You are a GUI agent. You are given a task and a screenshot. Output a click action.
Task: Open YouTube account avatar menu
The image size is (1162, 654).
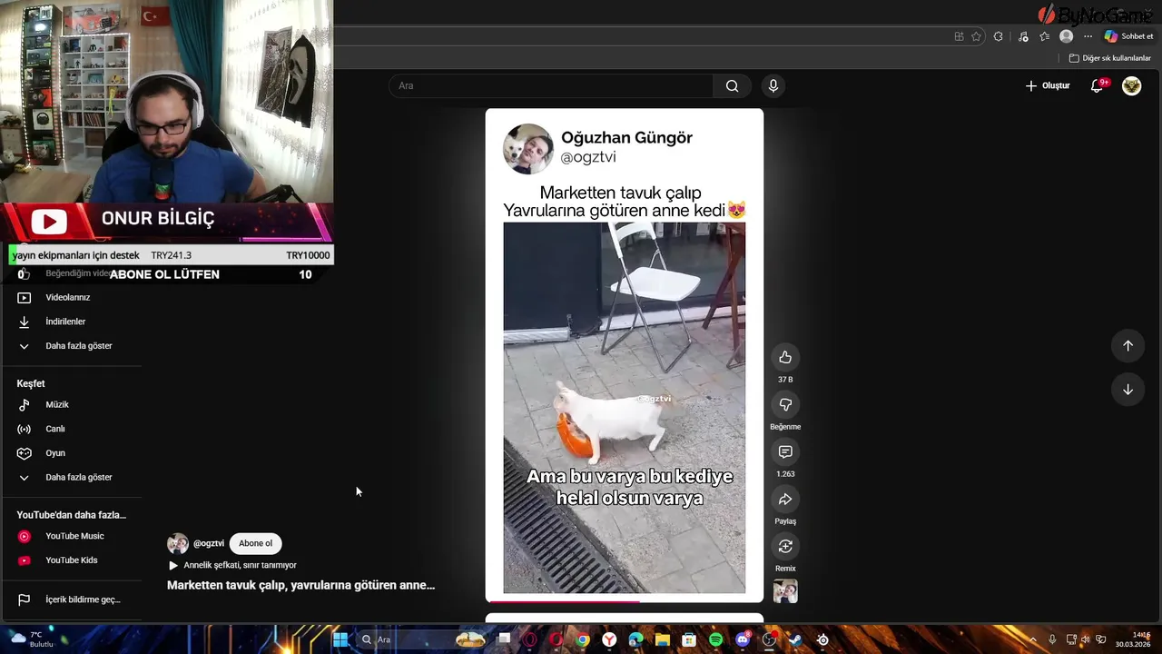1131,85
